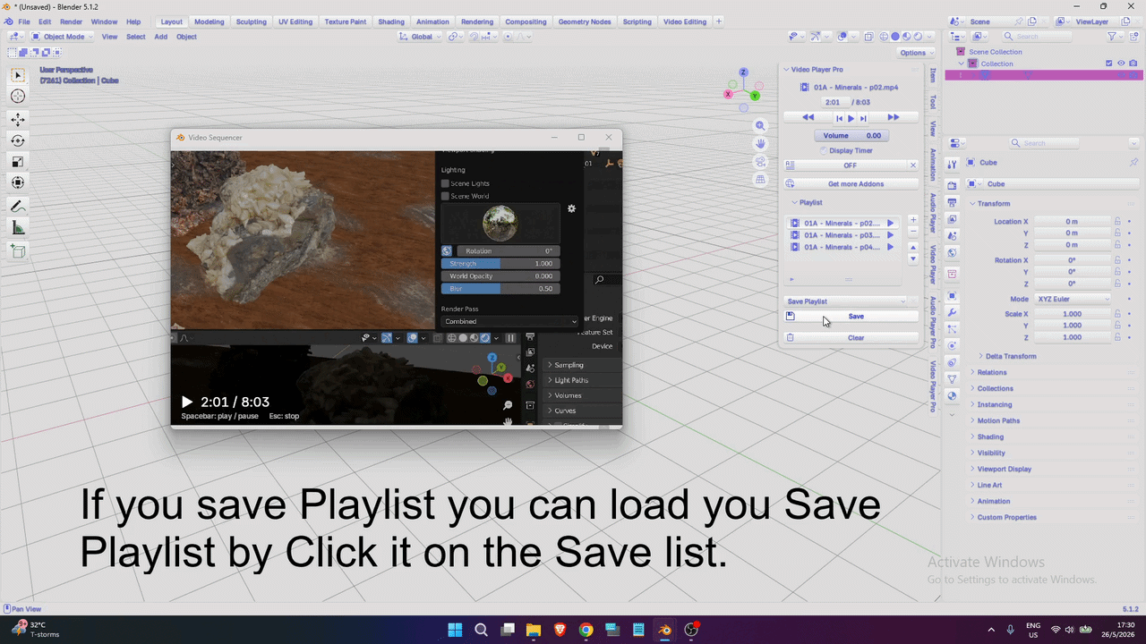Adjust the Volume slider
The width and height of the screenshot is (1146, 644).
851,136
